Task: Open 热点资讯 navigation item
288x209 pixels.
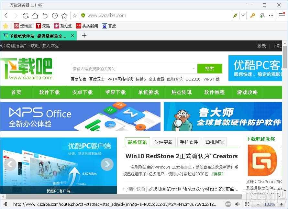Action: point(182,92)
